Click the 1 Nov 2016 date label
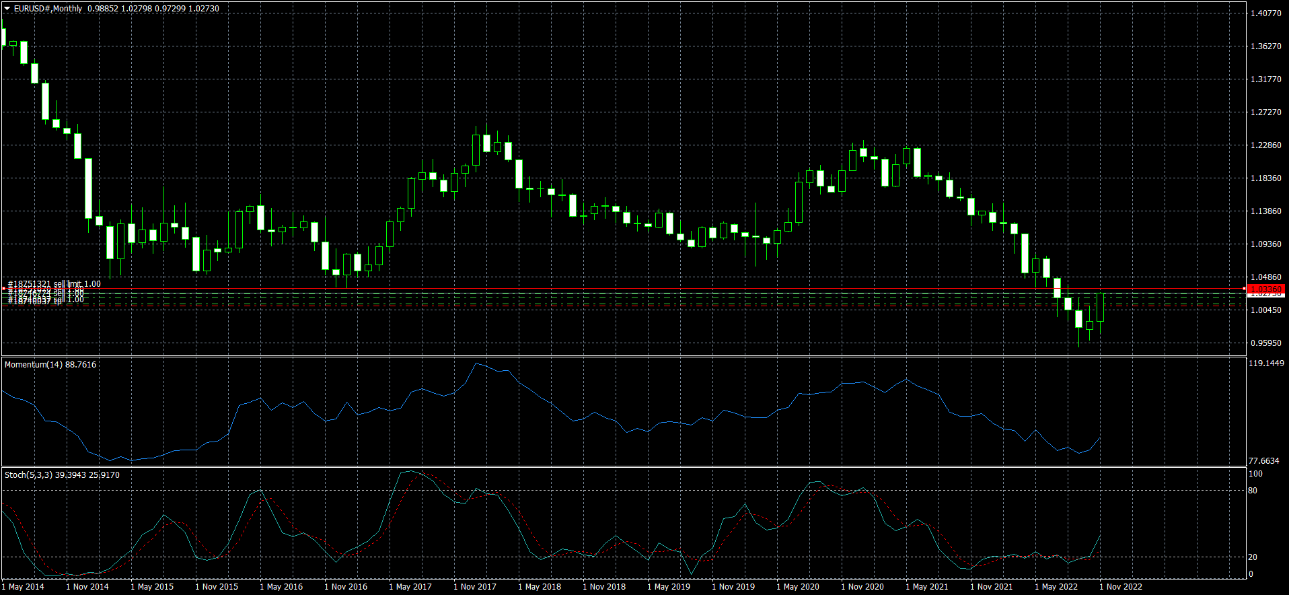Screen dimensions: 1289x595 (346, 587)
